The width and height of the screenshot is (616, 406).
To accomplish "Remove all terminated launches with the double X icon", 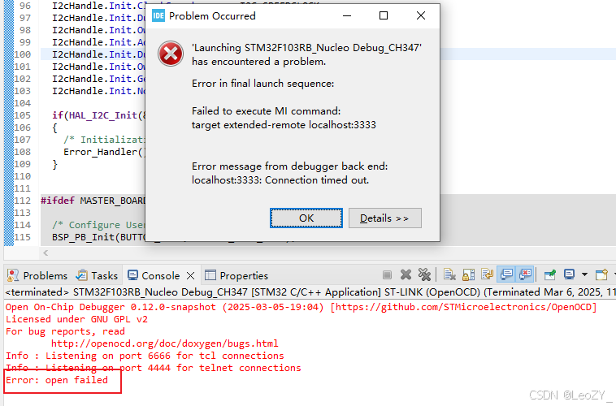I will pyautogui.click(x=425, y=274).
